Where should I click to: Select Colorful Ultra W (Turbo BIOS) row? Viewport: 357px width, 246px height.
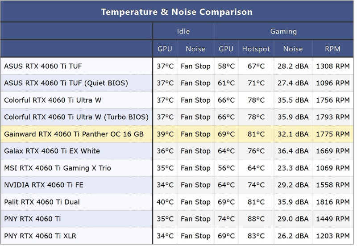[x=177, y=117]
